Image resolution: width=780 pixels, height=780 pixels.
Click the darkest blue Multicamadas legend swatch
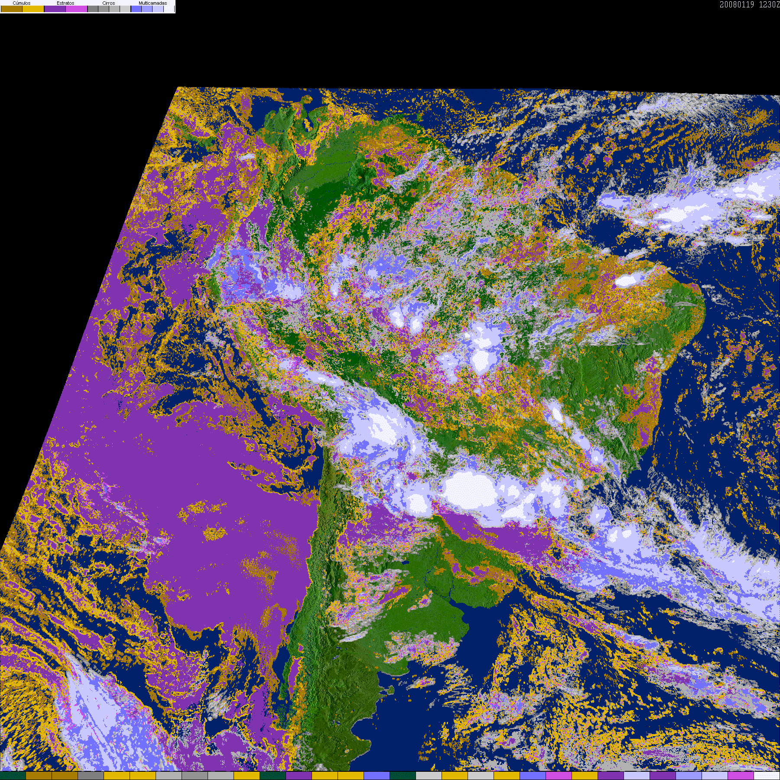point(136,9)
